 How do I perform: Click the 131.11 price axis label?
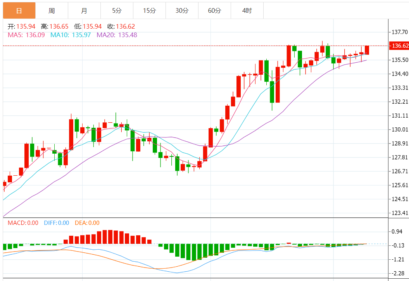tap(400, 116)
